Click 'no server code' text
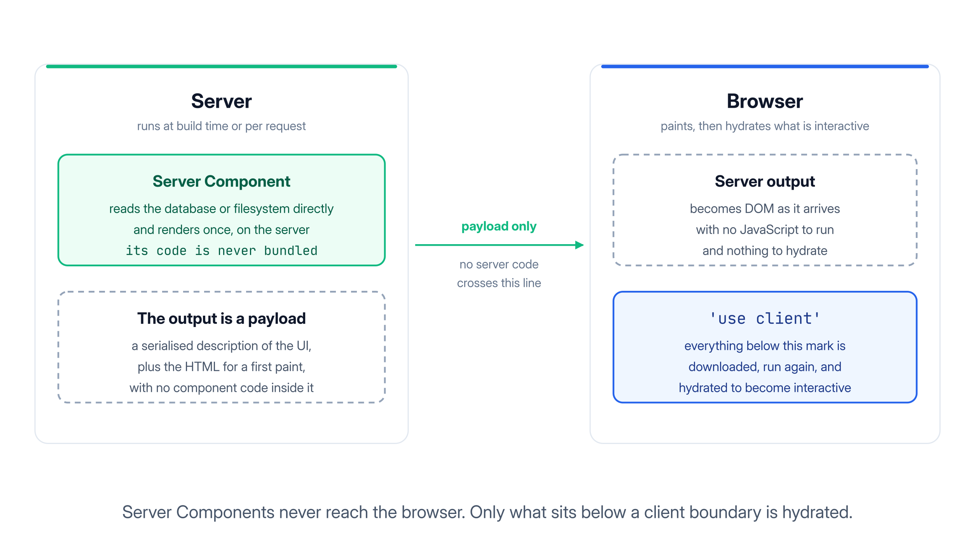The image size is (975, 549). 499,264
